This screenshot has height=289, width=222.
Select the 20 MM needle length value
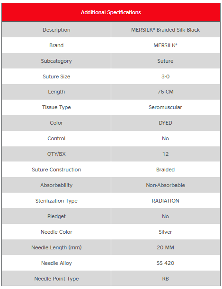(166, 247)
